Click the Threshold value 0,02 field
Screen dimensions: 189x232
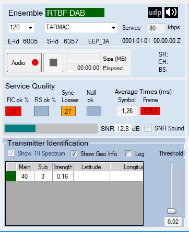click(173, 222)
